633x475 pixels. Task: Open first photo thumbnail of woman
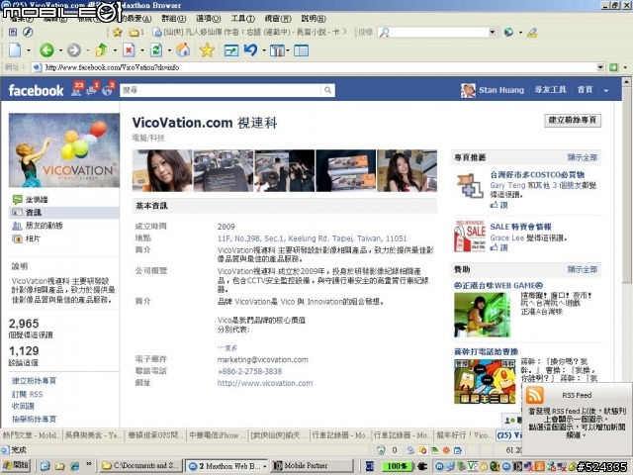point(162,170)
